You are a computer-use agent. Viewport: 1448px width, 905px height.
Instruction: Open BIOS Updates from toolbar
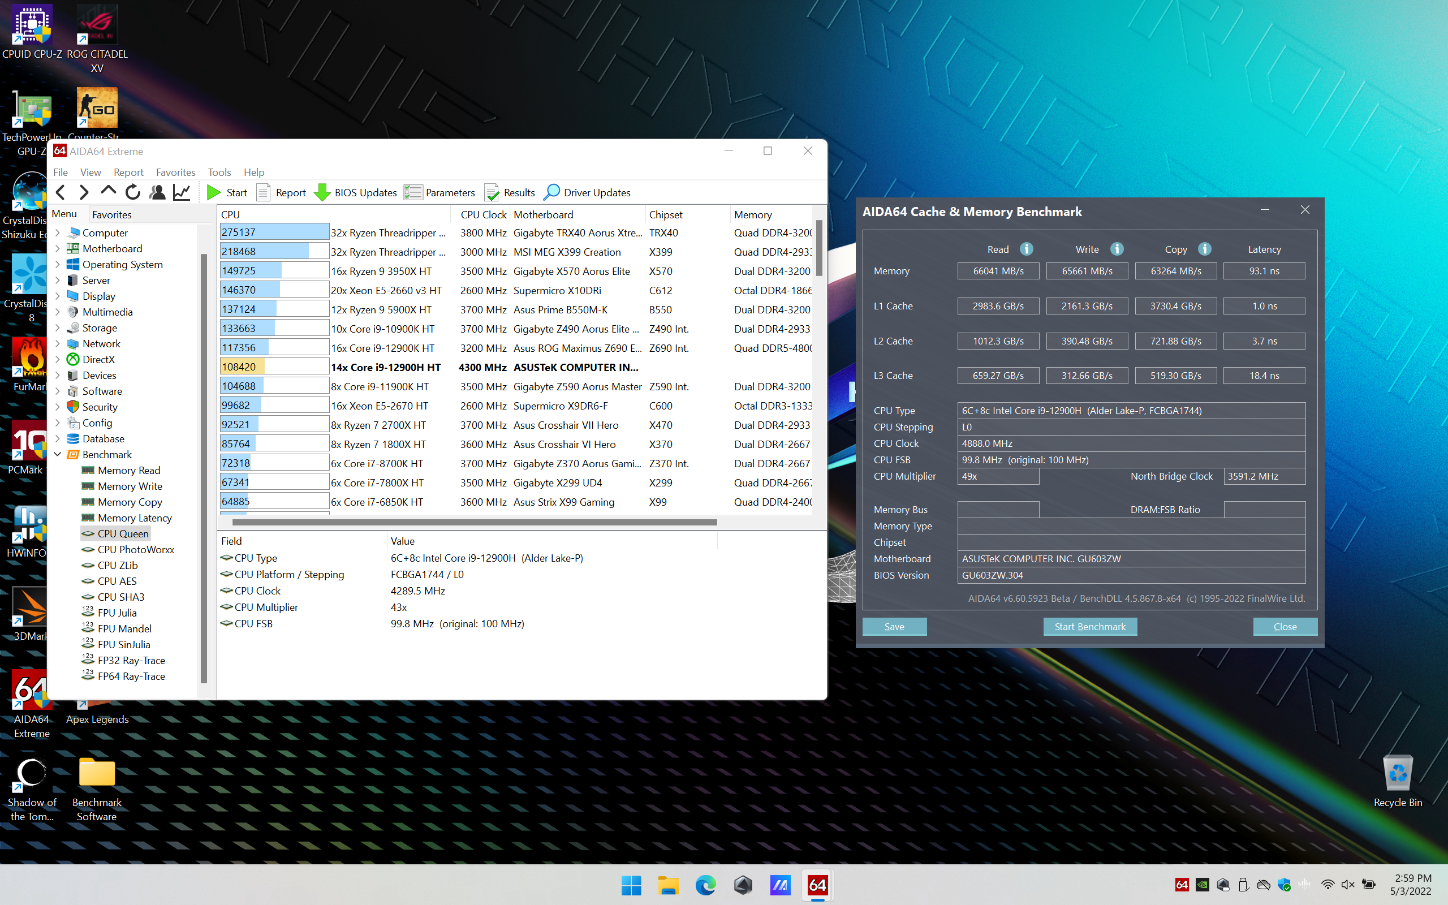pyautogui.click(x=355, y=192)
